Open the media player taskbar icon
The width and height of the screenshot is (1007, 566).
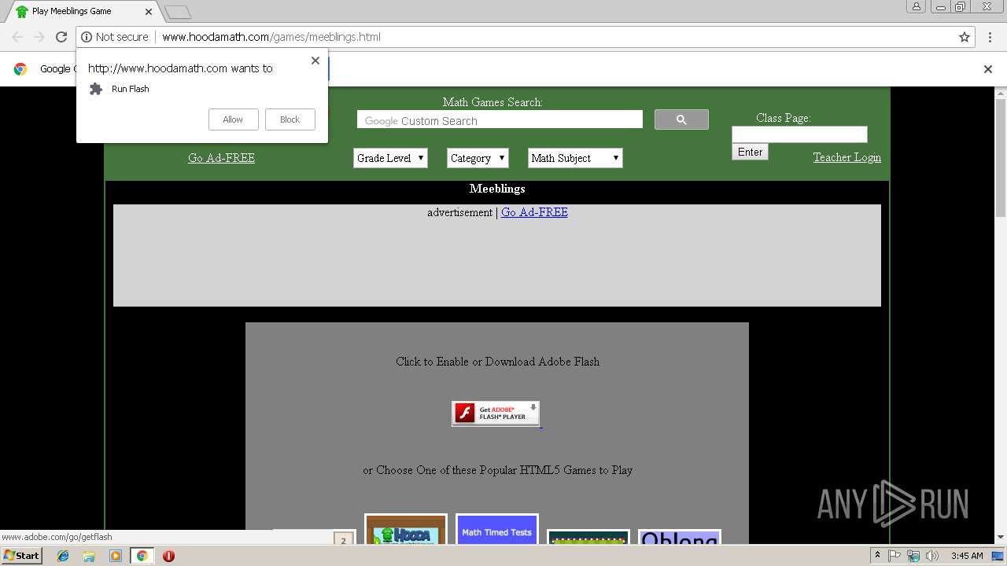click(116, 556)
